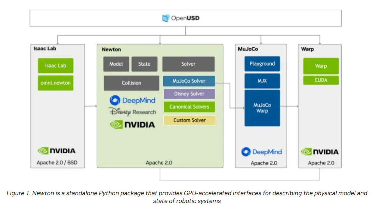This screenshot has width=373, height=209.
Task: Click the DeepMind logo inside Newton panel
Action: pos(132,100)
